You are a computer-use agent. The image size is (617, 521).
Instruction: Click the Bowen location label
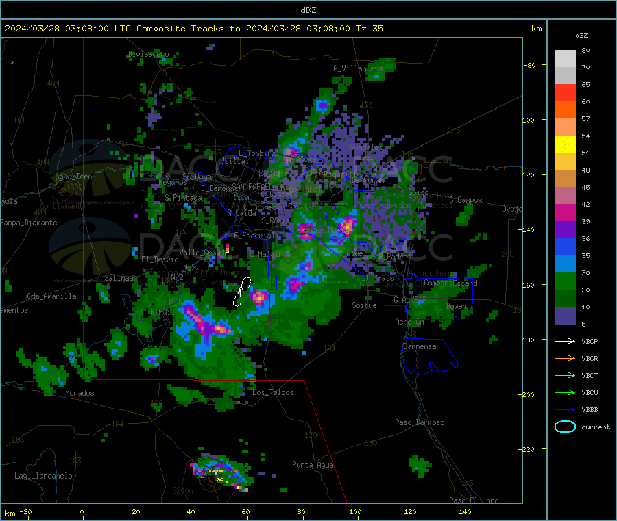[457, 306]
